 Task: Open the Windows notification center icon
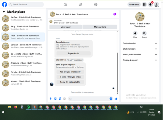click(159, 113)
